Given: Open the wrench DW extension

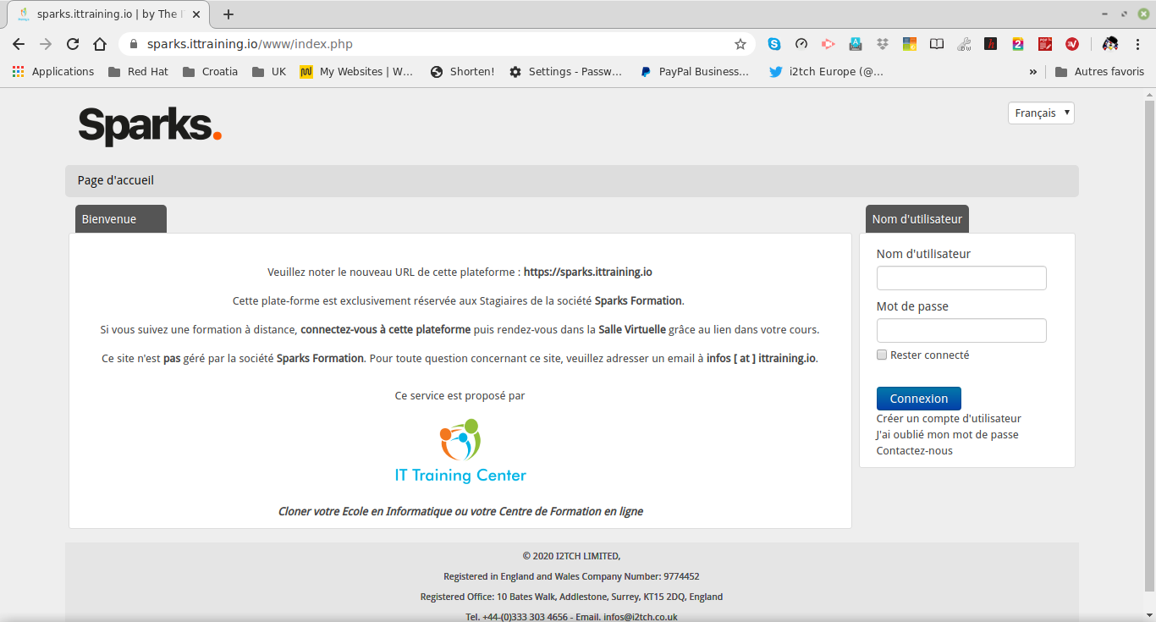Looking at the screenshot, I should click(964, 44).
